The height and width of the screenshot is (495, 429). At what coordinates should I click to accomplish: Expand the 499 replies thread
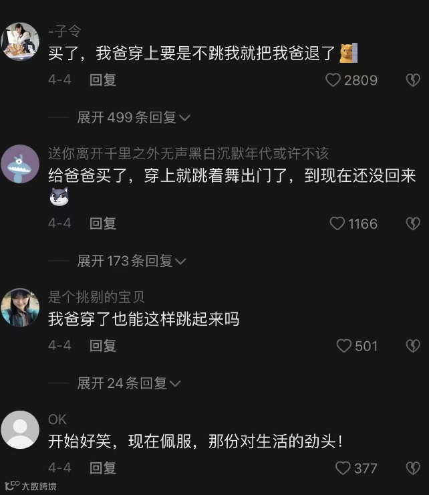(134, 118)
